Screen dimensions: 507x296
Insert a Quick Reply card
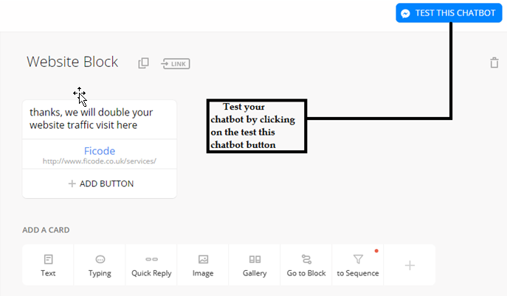[151, 265]
